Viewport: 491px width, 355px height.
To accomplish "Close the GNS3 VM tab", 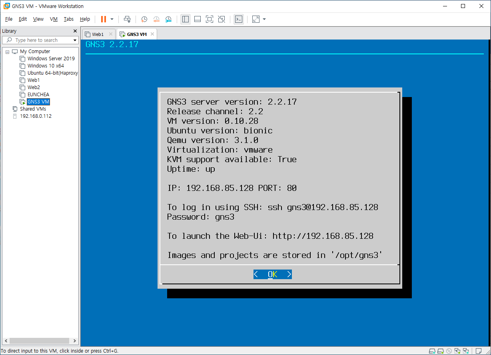I will pos(152,34).
